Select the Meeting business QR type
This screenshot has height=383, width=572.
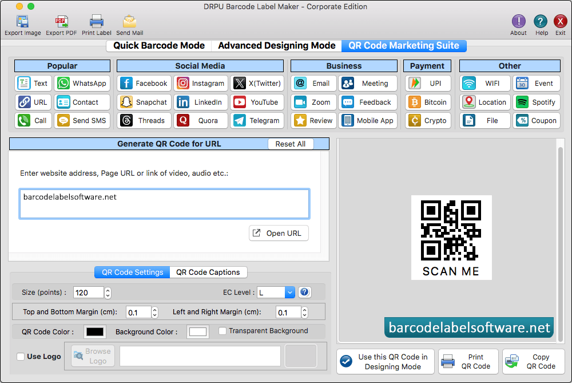[368, 83]
